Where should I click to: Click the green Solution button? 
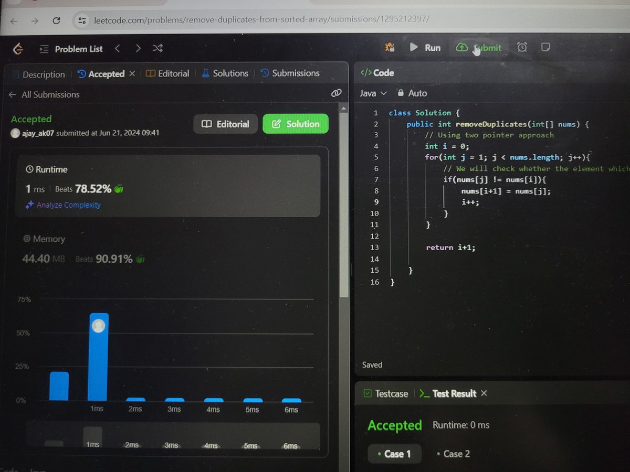[296, 124]
